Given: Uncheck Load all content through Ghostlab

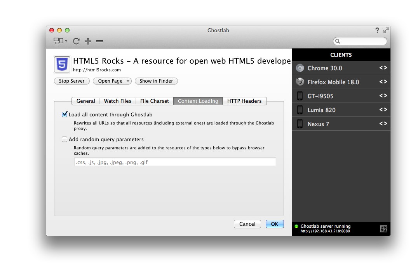Looking at the screenshot, I should click(x=64, y=114).
